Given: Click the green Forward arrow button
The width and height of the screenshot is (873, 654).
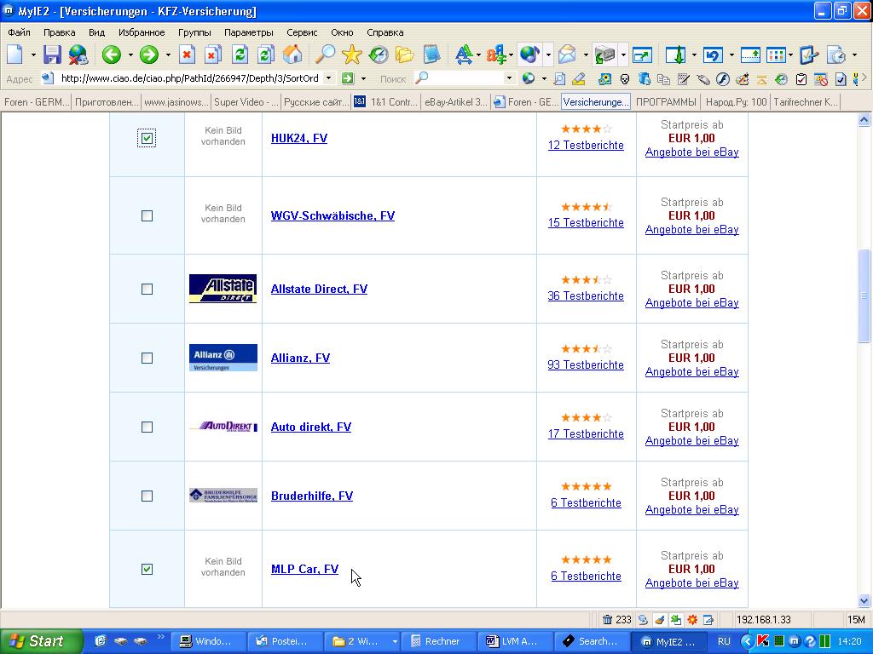Looking at the screenshot, I should [149, 54].
